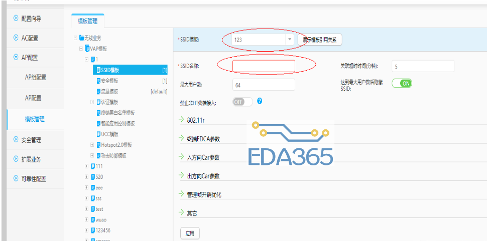Expand the 攻击防御模板 node
The height and width of the screenshot is (241, 487).
pyautogui.click(x=92, y=155)
